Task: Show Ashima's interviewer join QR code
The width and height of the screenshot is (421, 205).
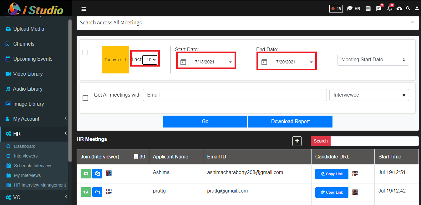Action: click(109, 173)
